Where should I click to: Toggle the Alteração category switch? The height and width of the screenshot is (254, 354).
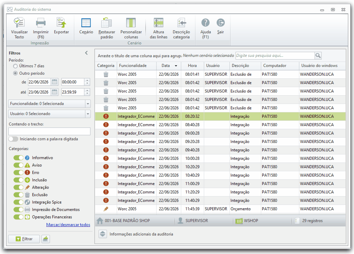pos(18,187)
